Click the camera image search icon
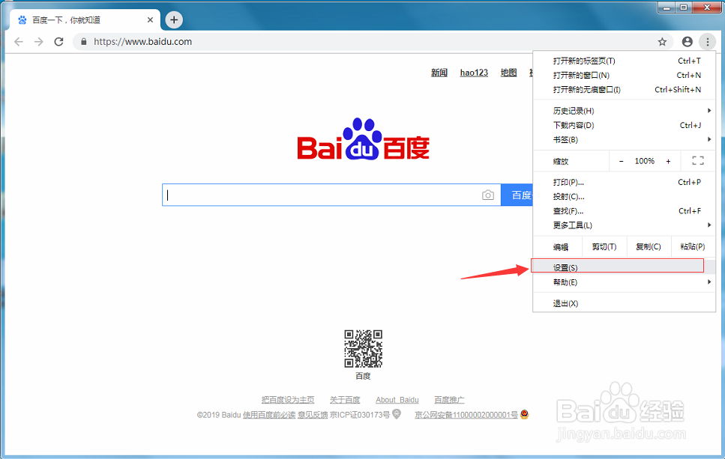This screenshot has width=725, height=459. tap(488, 195)
